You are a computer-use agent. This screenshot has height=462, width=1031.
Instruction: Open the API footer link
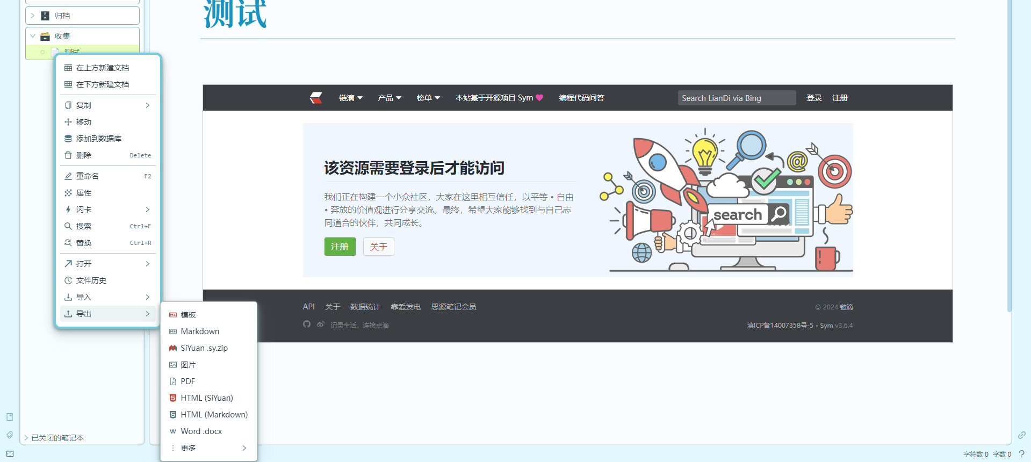(309, 307)
